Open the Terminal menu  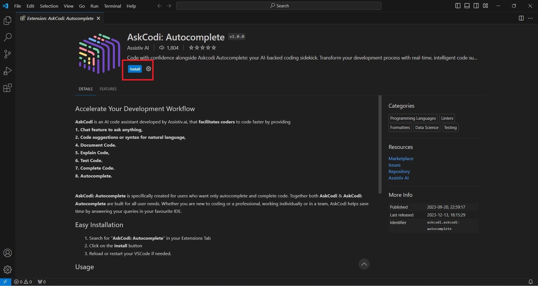(x=112, y=6)
